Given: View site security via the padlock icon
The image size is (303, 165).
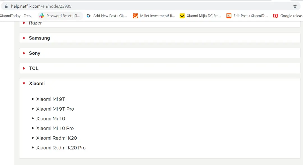Looking at the screenshot, I should pyautogui.click(x=6, y=6).
